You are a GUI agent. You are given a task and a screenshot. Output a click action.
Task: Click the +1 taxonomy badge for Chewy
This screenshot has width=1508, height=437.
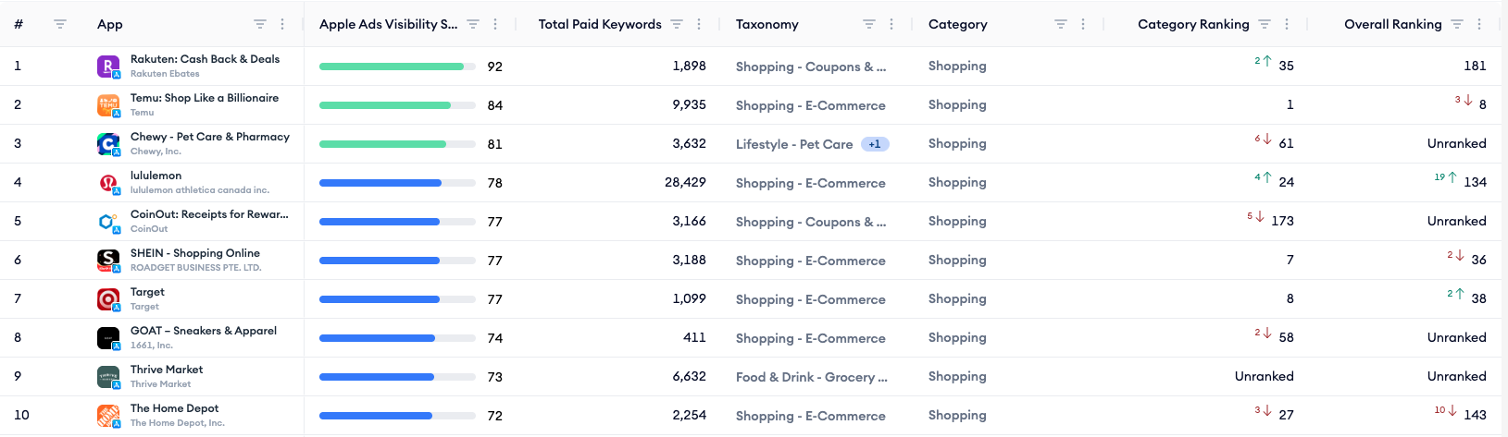point(875,144)
